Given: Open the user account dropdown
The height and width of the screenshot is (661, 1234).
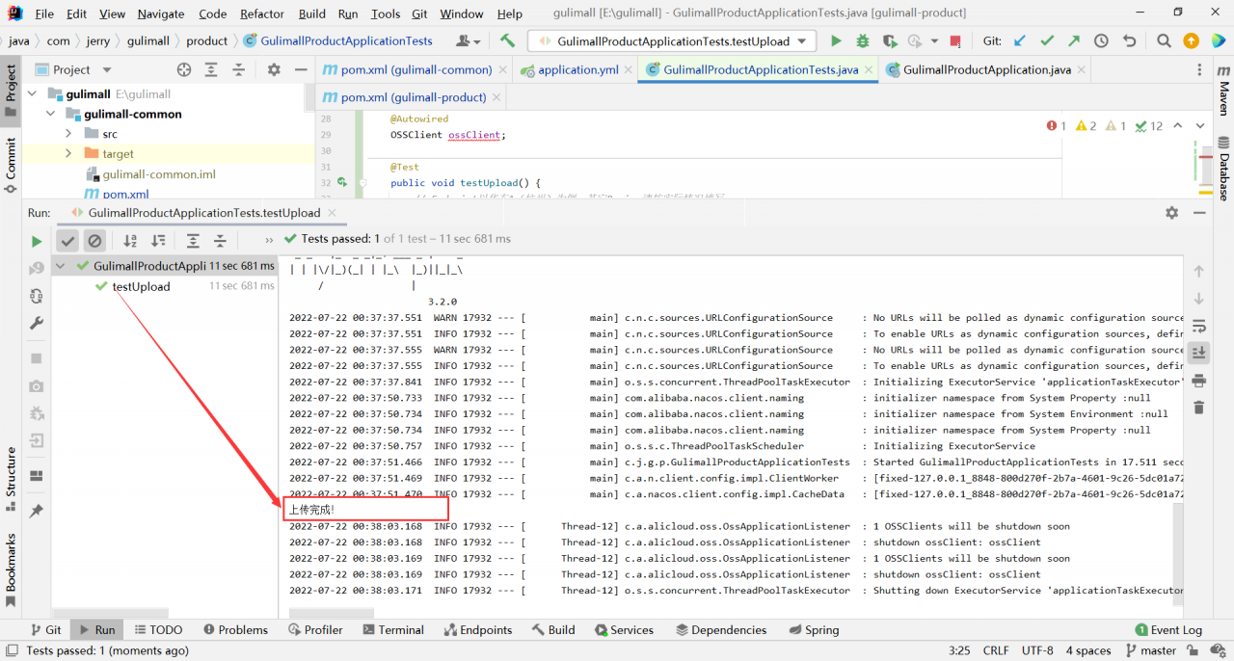Looking at the screenshot, I should tap(469, 41).
